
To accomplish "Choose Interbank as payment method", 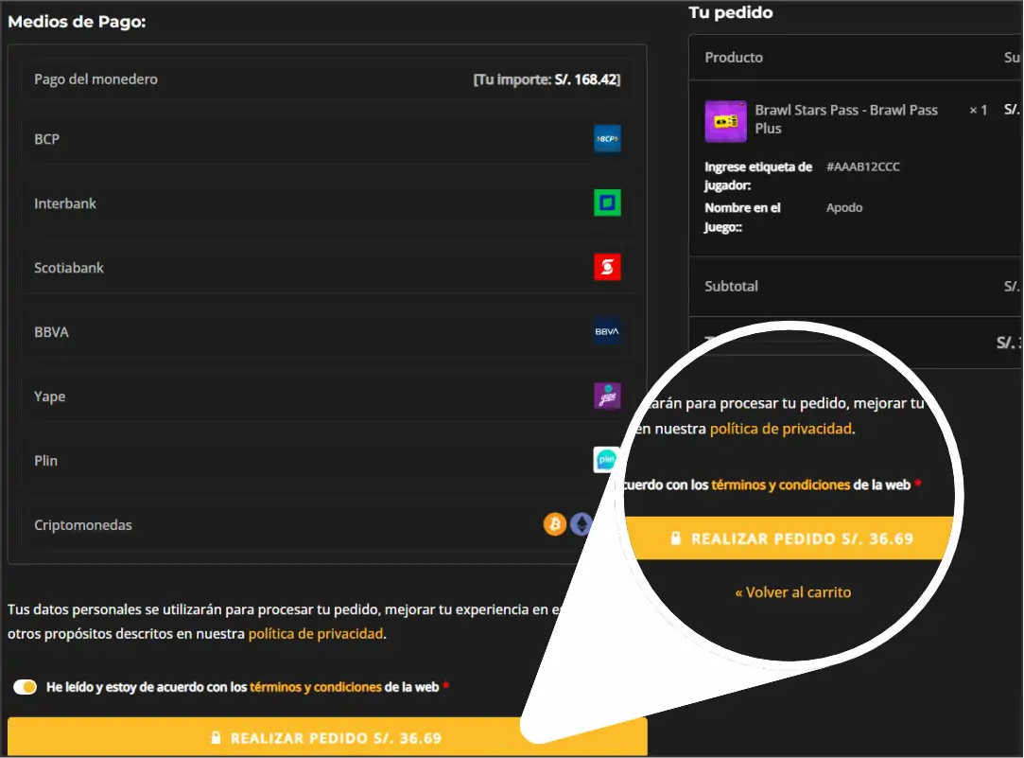I will coord(327,203).
